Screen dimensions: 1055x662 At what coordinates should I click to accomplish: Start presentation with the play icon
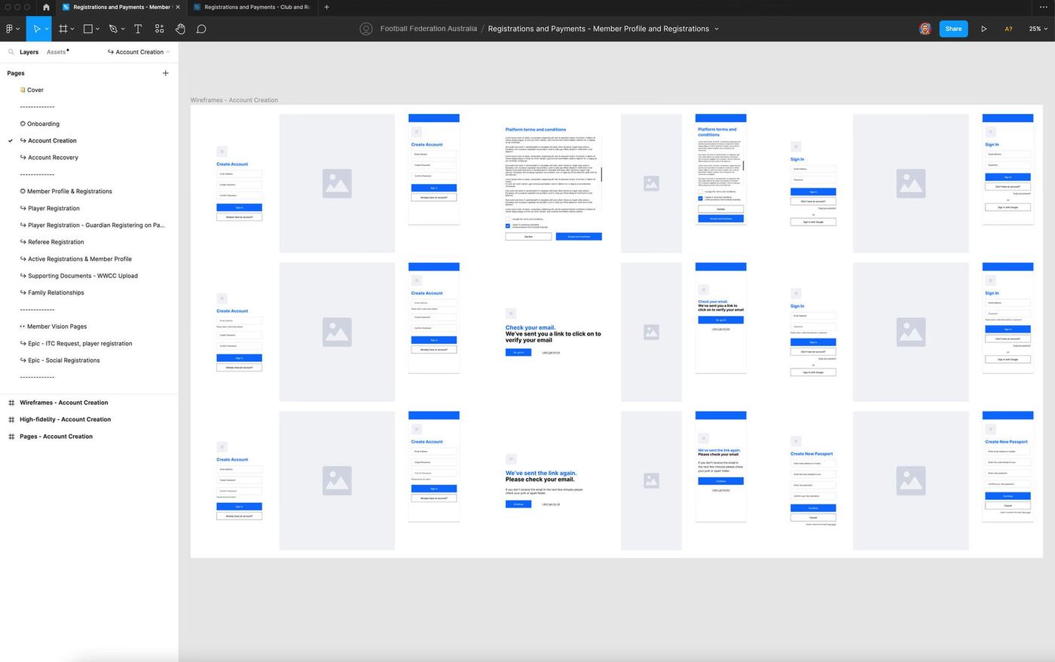tap(983, 29)
